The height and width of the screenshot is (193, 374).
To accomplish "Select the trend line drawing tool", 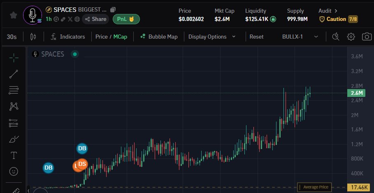I will (14, 74).
